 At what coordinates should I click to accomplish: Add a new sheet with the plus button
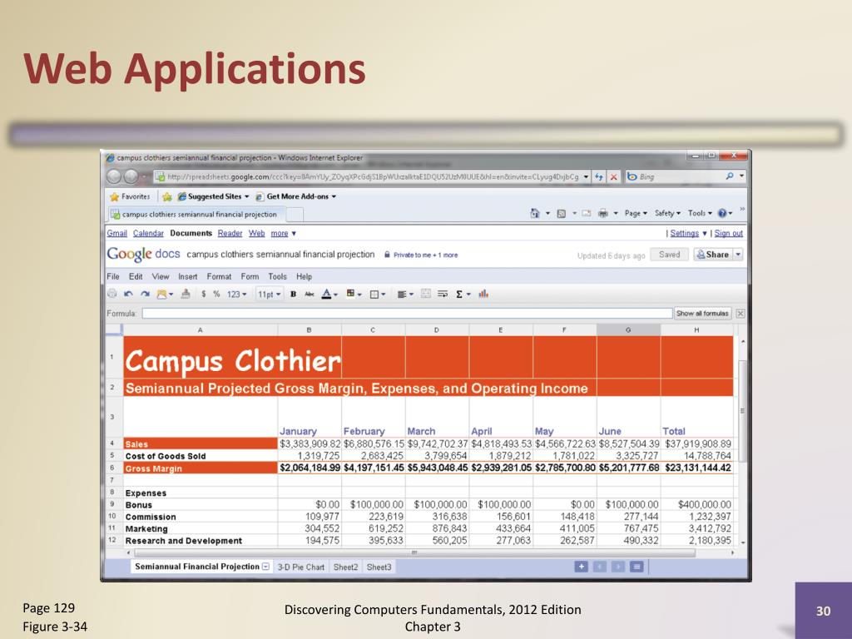click(x=581, y=567)
